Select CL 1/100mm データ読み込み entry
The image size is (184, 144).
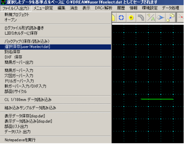coord(55,100)
